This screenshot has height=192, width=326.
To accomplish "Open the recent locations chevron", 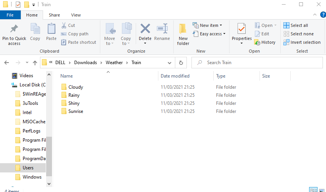I will pyautogui.click(x=27, y=63).
